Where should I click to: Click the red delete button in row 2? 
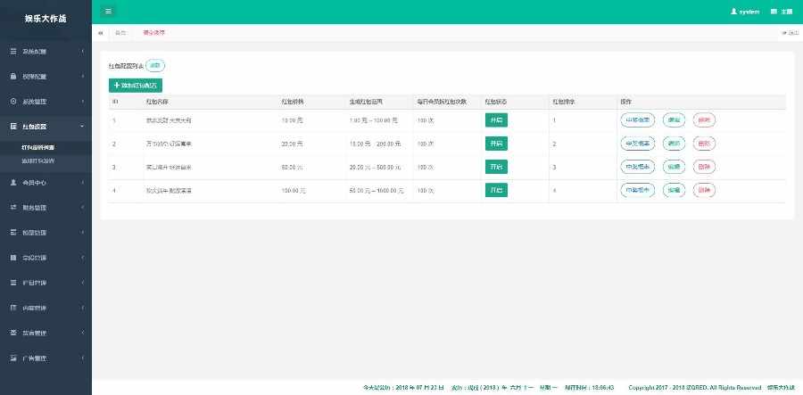pyautogui.click(x=704, y=144)
